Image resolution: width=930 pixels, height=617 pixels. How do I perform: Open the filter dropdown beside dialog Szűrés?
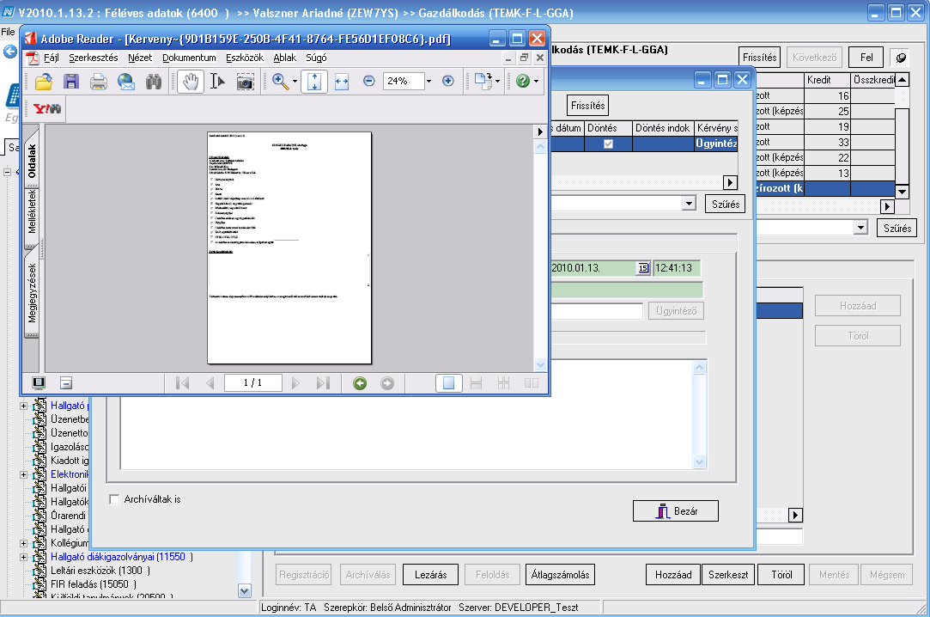688,204
